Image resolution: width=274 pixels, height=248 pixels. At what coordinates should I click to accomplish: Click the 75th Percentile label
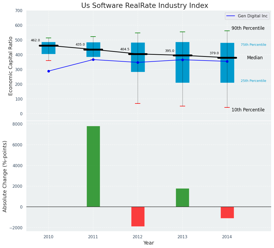pyautogui.click(x=253, y=45)
